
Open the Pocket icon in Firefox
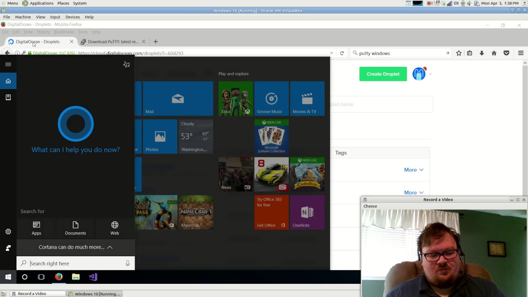(507, 53)
